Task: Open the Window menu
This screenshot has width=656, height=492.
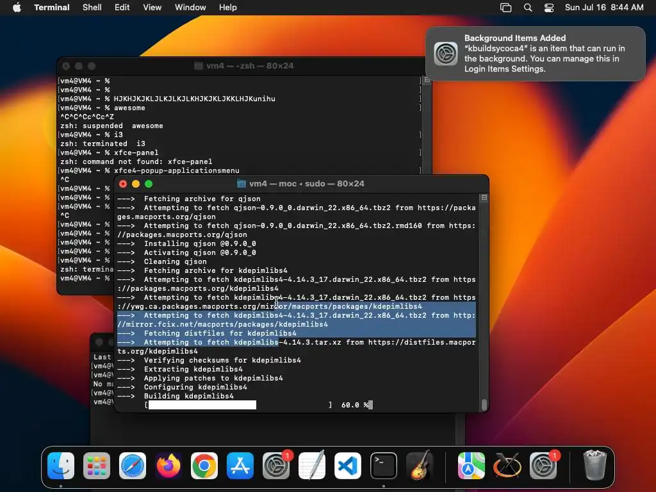Action: (x=190, y=8)
